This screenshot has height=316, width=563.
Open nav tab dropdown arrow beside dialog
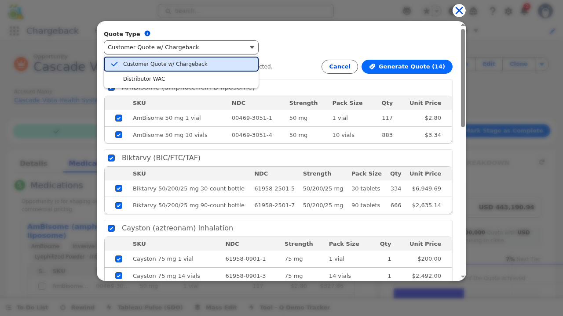click(475, 31)
